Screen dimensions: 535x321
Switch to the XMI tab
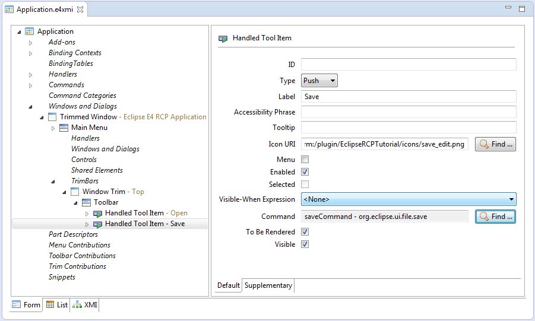click(86, 304)
